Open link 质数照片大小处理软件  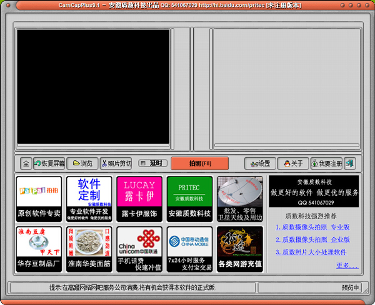click(x=311, y=252)
